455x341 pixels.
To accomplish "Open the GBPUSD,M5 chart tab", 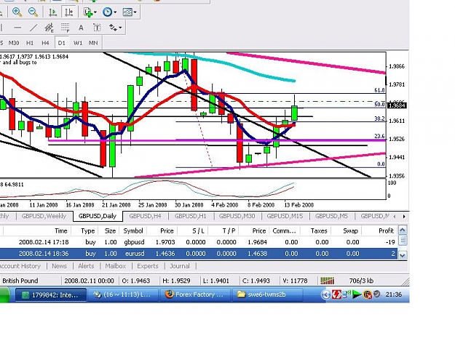I will (331, 216).
